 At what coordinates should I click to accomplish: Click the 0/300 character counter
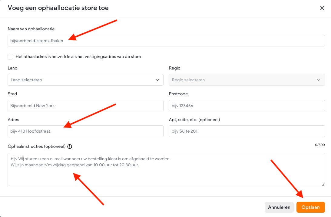tap(320, 145)
